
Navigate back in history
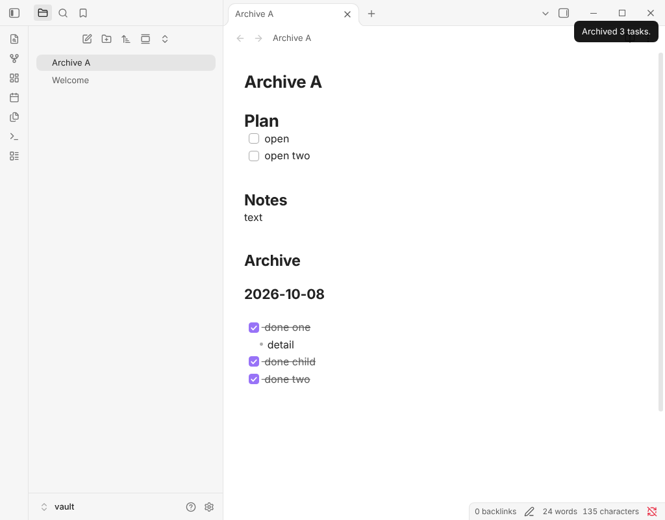pyautogui.click(x=240, y=38)
